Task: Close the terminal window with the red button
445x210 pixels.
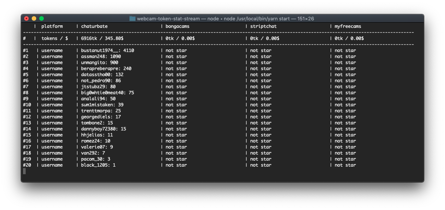Action: click(x=26, y=19)
